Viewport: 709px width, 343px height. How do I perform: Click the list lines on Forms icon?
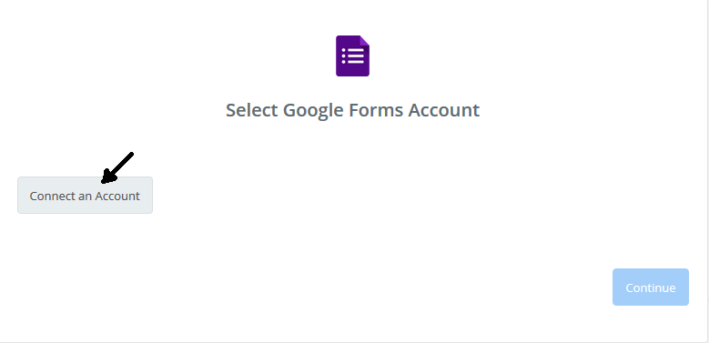[x=355, y=55]
